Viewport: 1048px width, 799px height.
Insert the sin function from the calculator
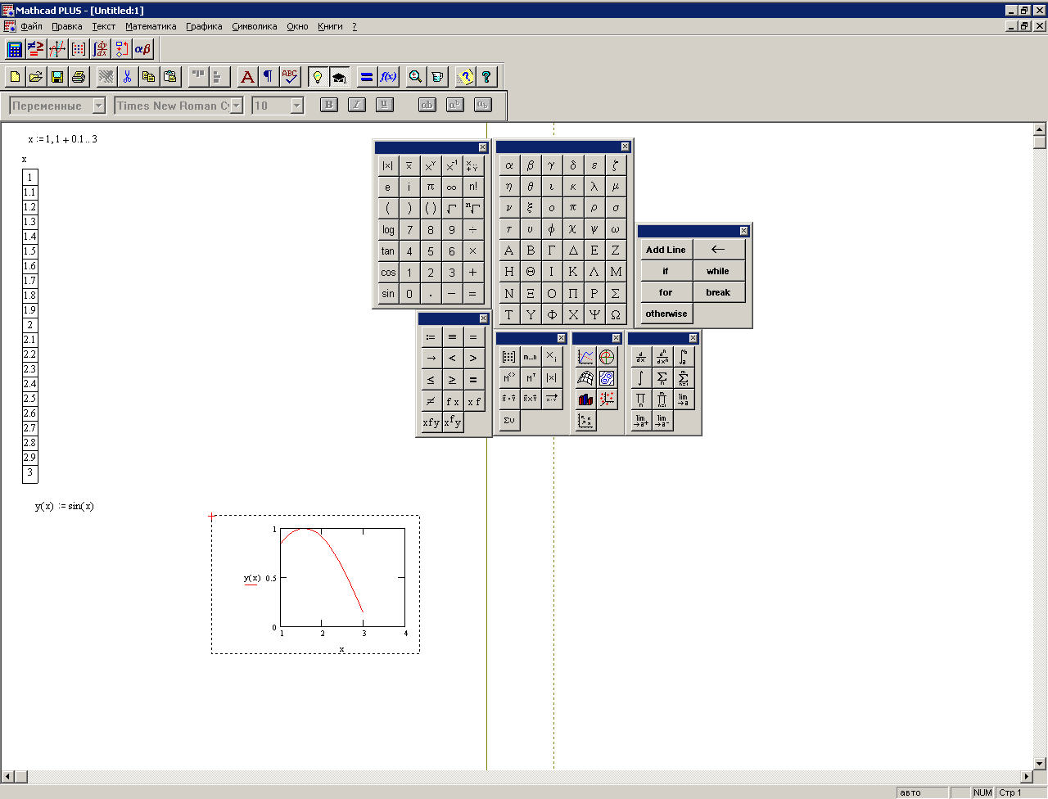pyautogui.click(x=388, y=293)
